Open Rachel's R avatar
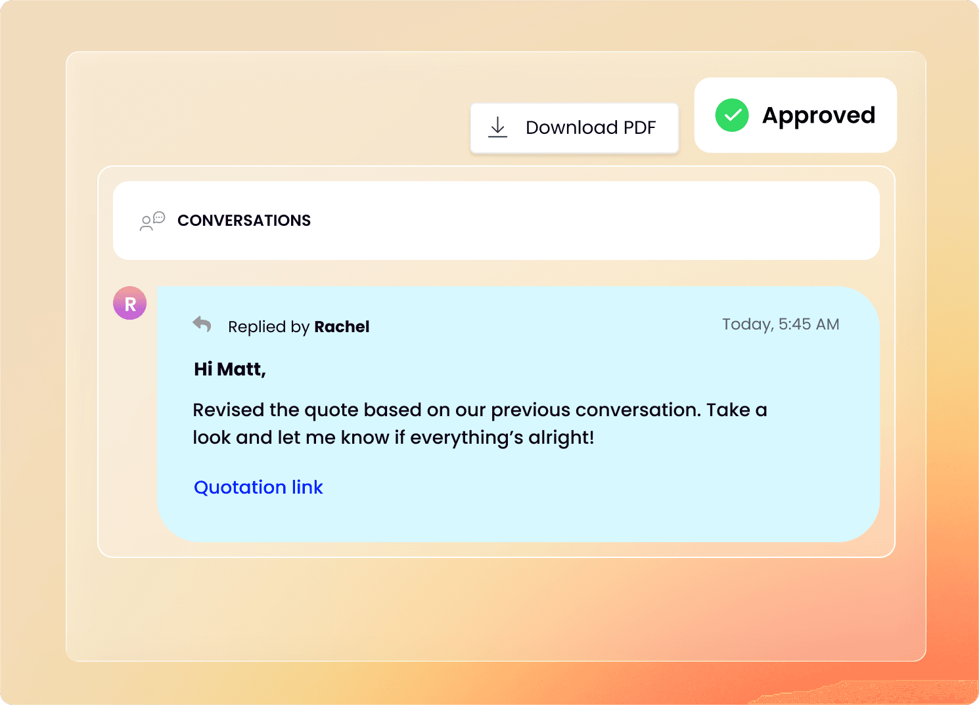Viewport: 979px width, 705px height. click(x=130, y=303)
